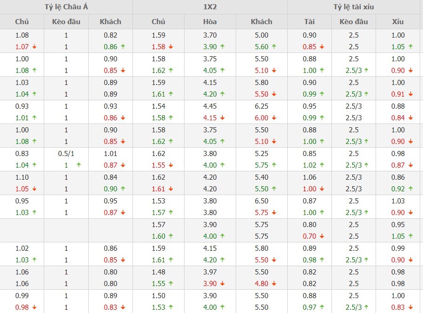Click the Xỉu column header
This screenshot has width=423, height=313.
[x=398, y=21]
